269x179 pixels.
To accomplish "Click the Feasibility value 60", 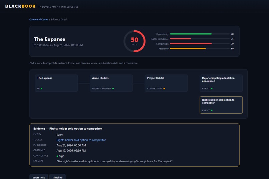I will (232, 49).
